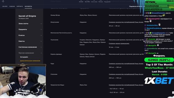
Task: Click the Чудо skill name
Action: click(52, 63)
